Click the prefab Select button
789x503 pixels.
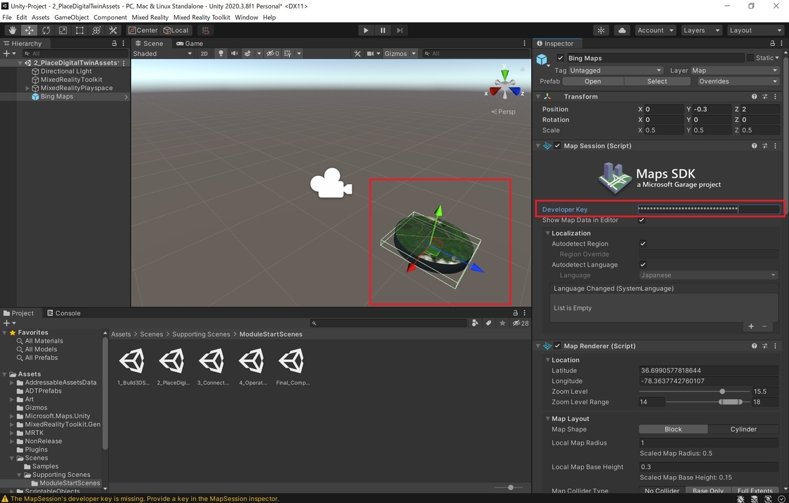[657, 81]
